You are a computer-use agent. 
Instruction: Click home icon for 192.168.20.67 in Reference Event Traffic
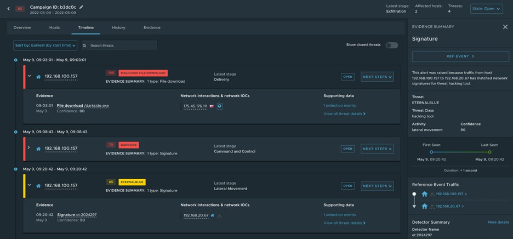425,206
